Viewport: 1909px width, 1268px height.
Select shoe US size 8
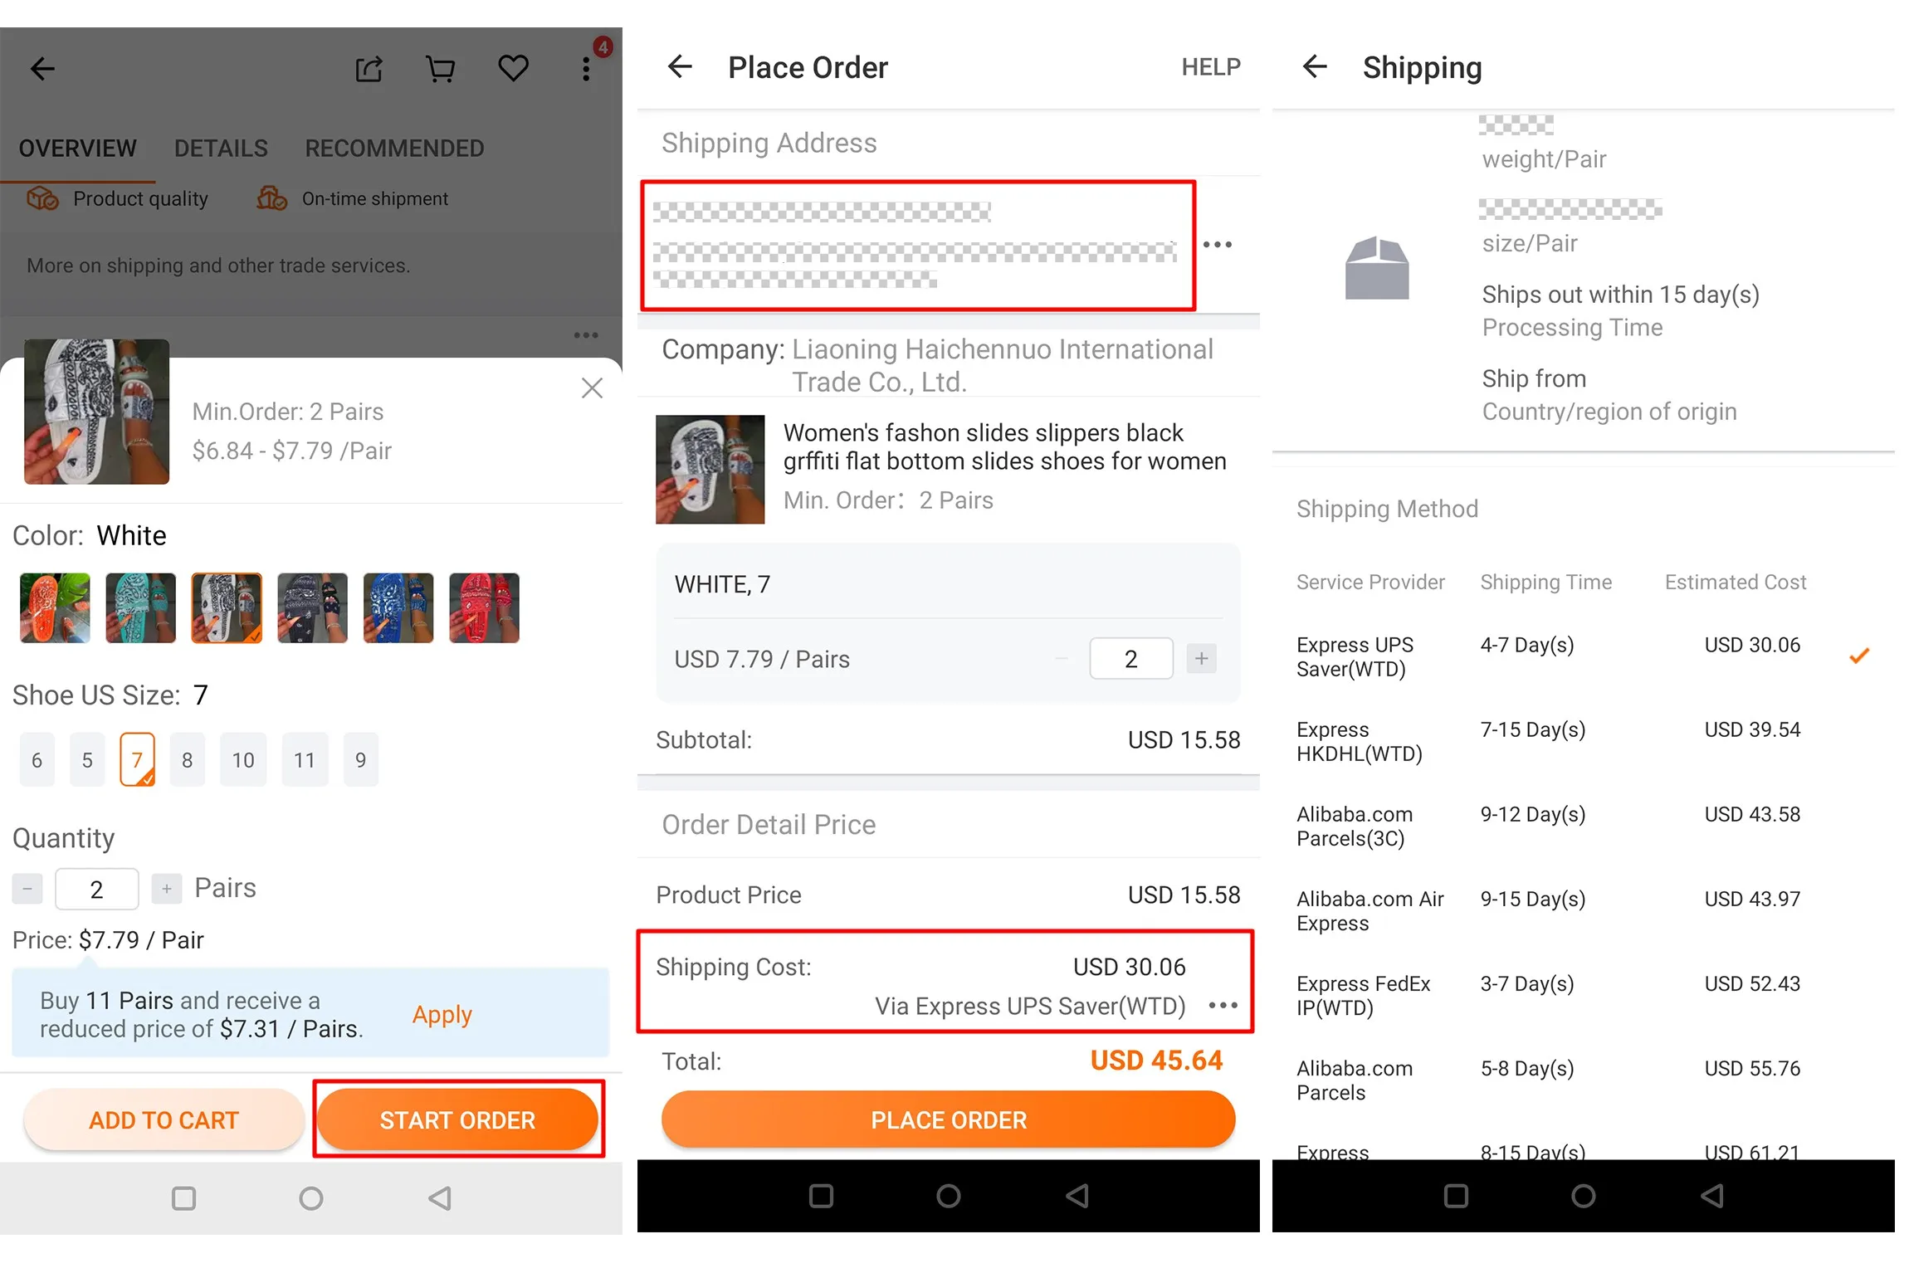188,760
